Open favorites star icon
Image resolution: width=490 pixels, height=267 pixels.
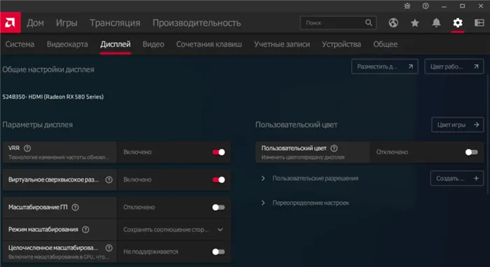pyautogui.click(x=414, y=22)
